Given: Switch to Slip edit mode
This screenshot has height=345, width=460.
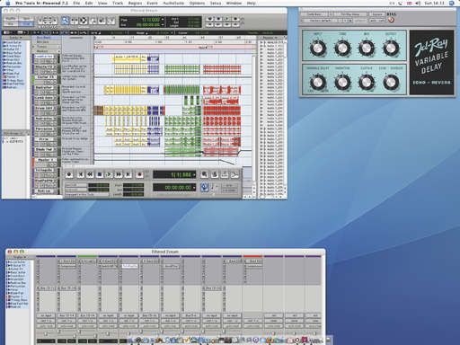Looking at the screenshot, I should [x=11, y=23].
